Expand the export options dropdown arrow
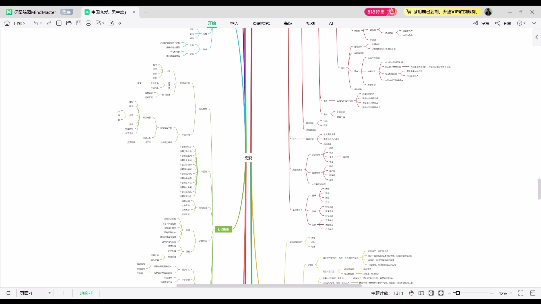This screenshot has width=541, height=304. tap(103, 23)
